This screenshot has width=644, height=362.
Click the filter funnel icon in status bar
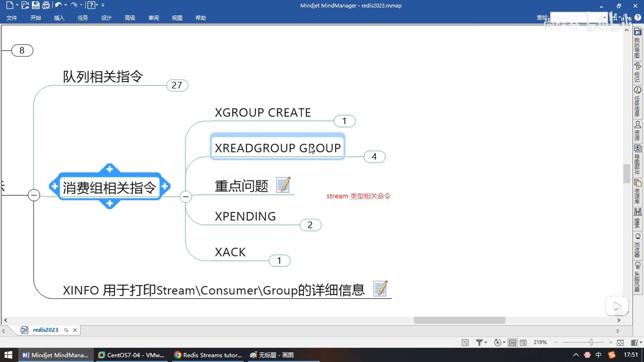(x=479, y=342)
